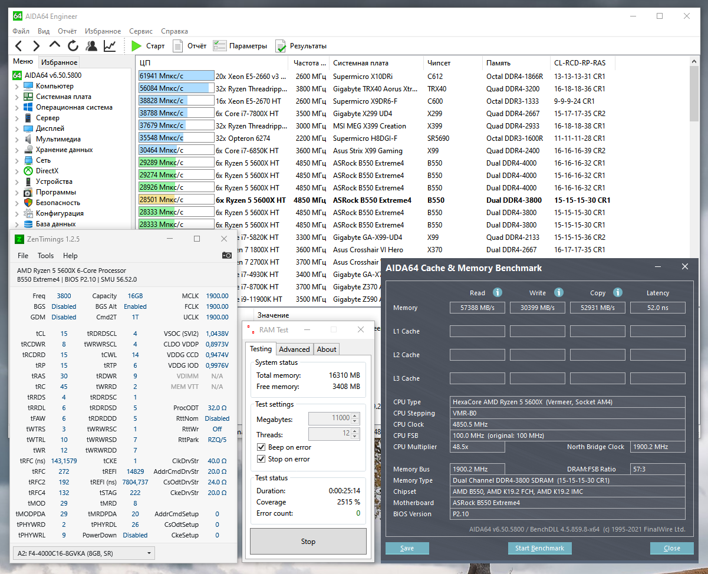Viewport: 708px width, 574px height.
Task: Click the Megabytes spinner arrows
Action: (x=355, y=418)
